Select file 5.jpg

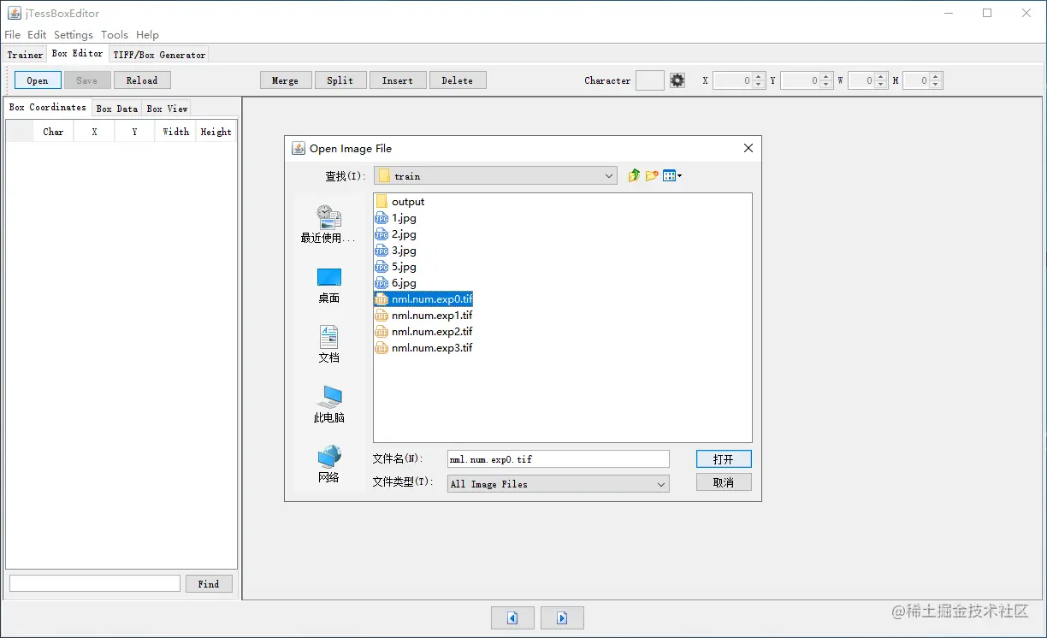[x=396, y=267]
